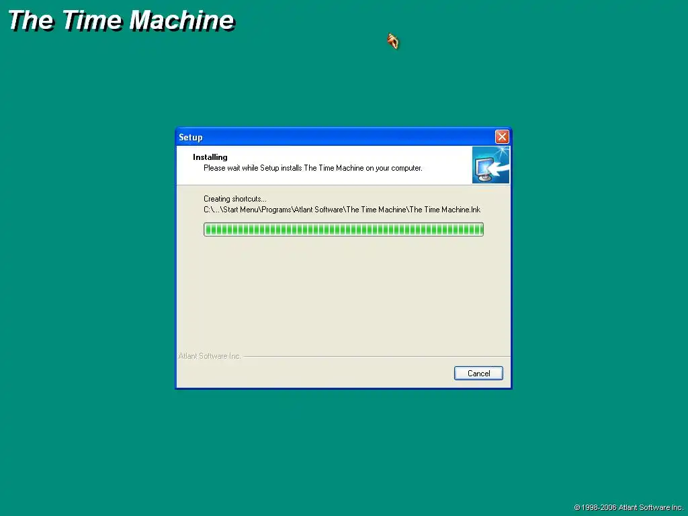688x516 pixels.
Task: Click the green installation progress bar
Action: [x=343, y=229]
